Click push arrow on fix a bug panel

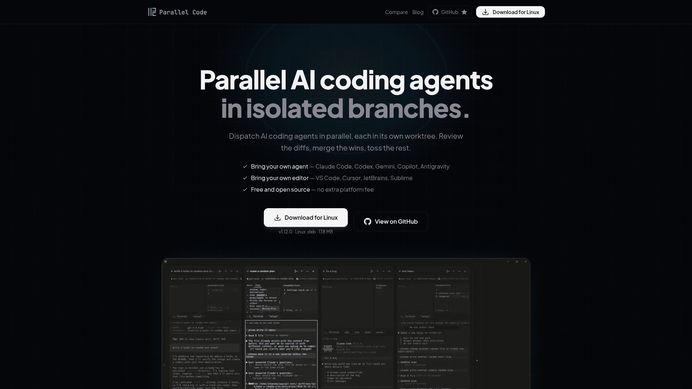click(x=378, y=271)
